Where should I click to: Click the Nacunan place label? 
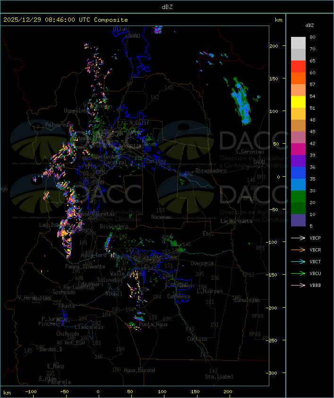click(161, 217)
